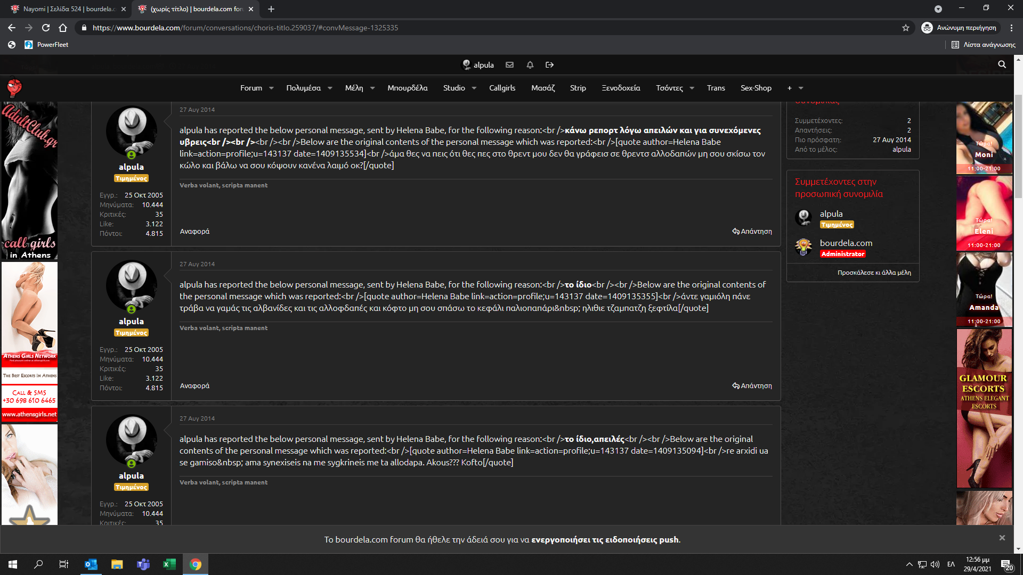1023x575 pixels.
Task: Open the Ξενοδοχεία menu item
Action: tap(621, 88)
